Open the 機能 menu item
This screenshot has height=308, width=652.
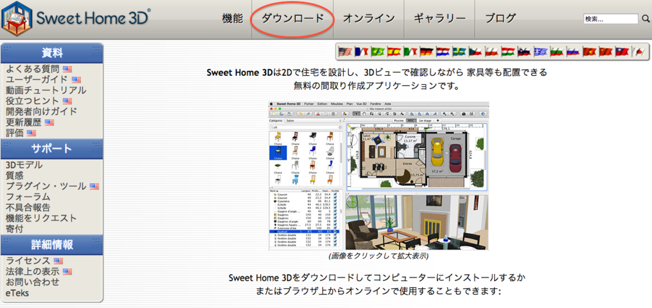(x=232, y=18)
